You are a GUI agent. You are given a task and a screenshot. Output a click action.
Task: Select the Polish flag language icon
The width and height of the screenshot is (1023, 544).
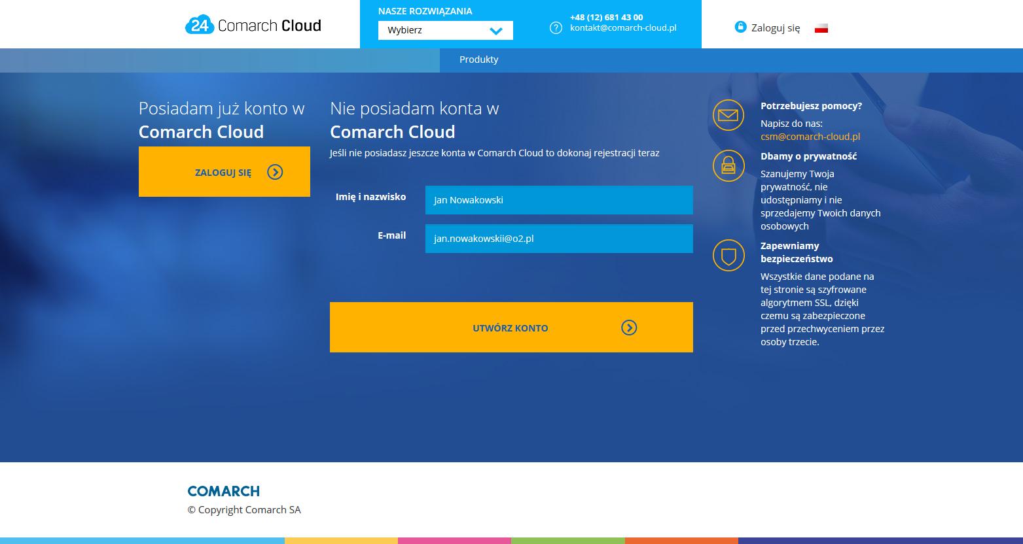click(821, 28)
